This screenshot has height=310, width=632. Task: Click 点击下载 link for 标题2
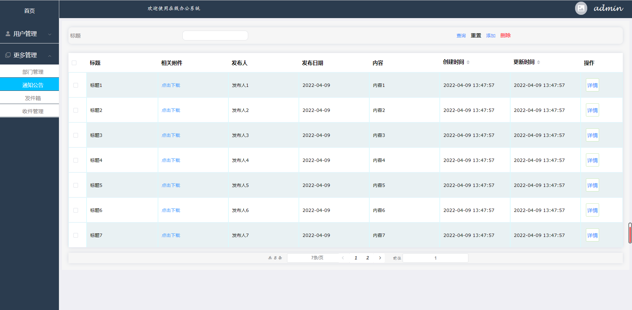pyautogui.click(x=171, y=110)
